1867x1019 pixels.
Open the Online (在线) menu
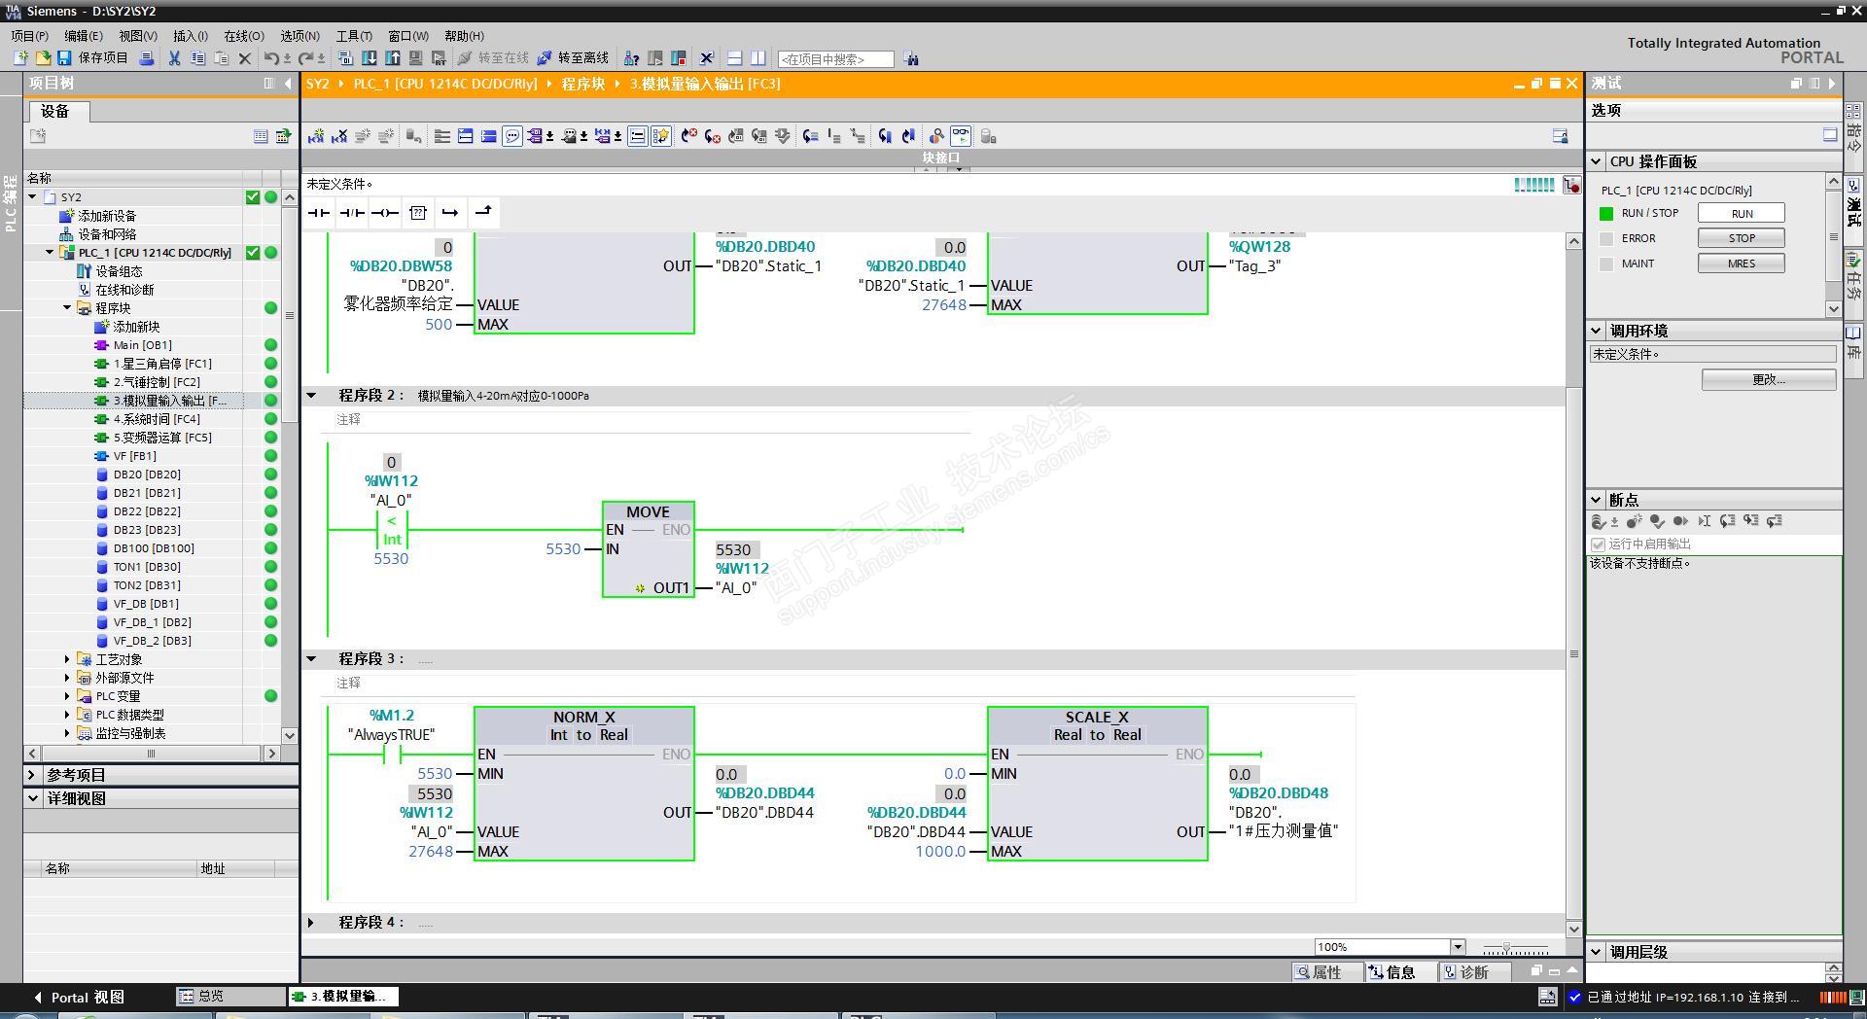click(x=243, y=36)
